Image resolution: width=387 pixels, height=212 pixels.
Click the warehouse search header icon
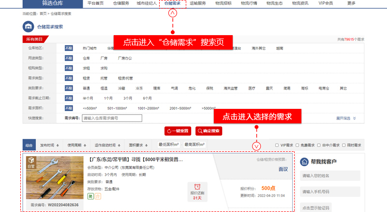click(28, 26)
